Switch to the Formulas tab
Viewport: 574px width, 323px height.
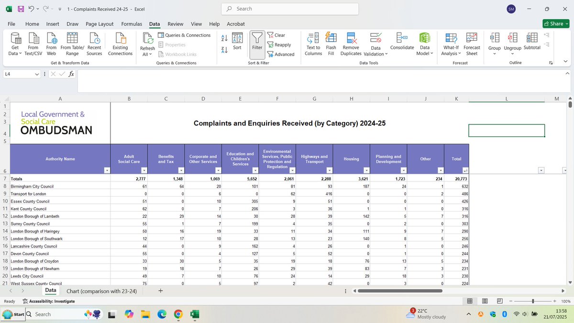tap(132, 24)
